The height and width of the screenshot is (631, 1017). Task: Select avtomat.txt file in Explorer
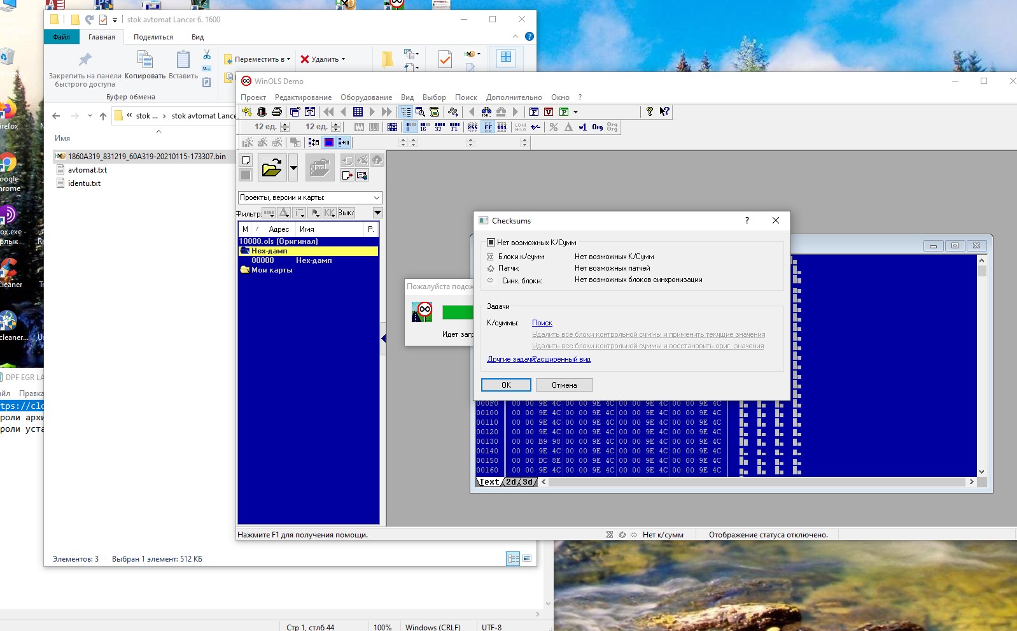pyautogui.click(x=87, y=170)
